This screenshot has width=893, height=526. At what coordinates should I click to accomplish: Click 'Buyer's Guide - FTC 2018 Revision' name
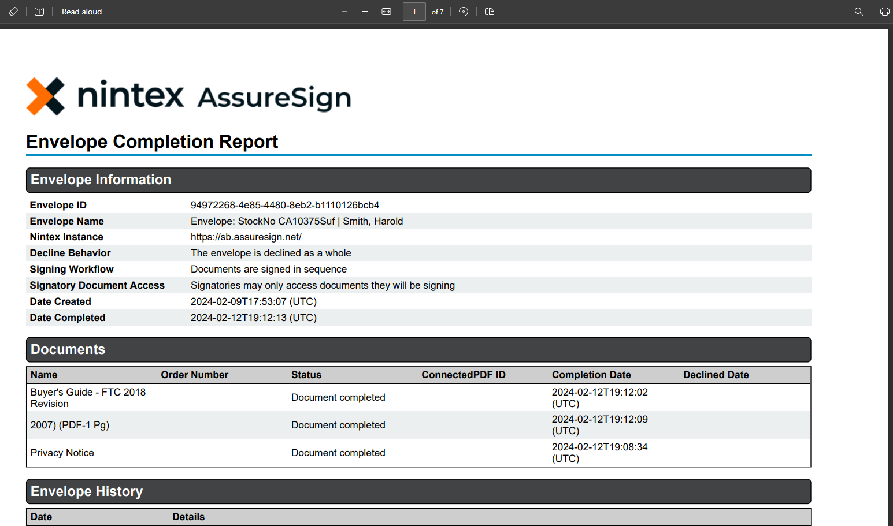pyautogui.click(x=88, y=398)
